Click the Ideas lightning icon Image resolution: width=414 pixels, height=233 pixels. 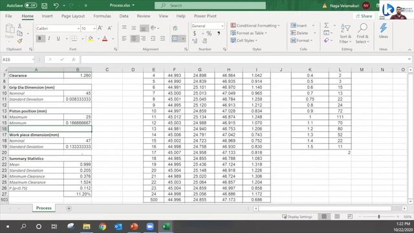[x=383, y=31]
